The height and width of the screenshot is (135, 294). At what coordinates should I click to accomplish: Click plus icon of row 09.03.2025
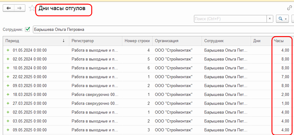[8, 86]
